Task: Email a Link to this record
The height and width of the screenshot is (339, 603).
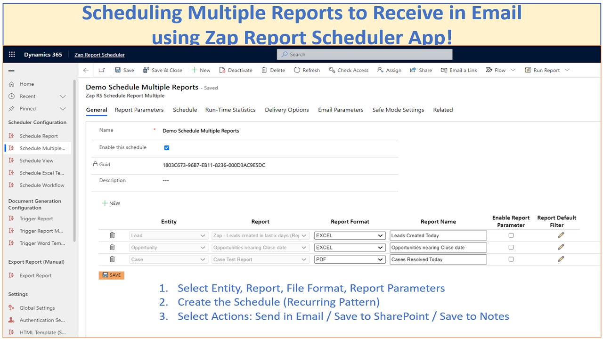Action: [459, 70]
